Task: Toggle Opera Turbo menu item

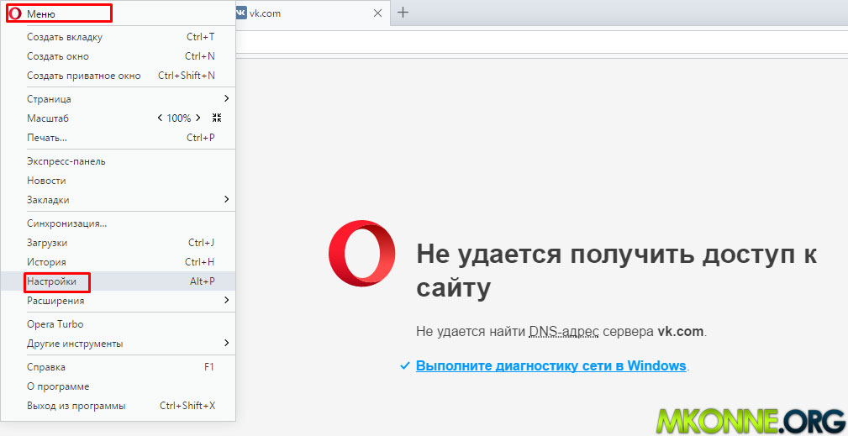Action: click(118, 324)
